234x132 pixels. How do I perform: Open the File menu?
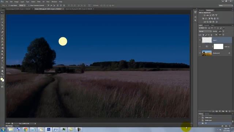coord(7,1)
